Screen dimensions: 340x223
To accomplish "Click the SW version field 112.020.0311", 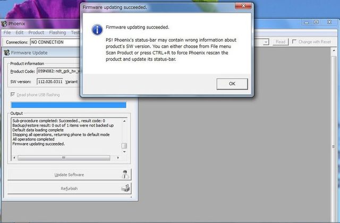I will click(x=50, y=82).
